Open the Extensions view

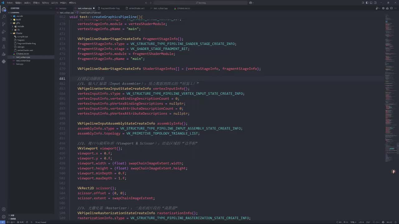click(x=4, y=39)
